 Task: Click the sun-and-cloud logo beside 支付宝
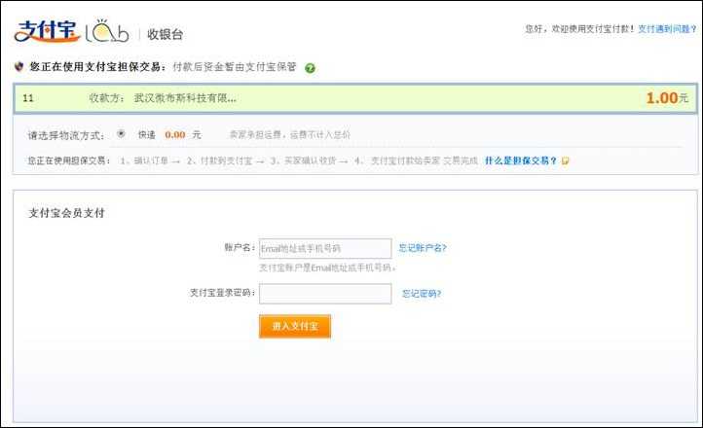107,31
